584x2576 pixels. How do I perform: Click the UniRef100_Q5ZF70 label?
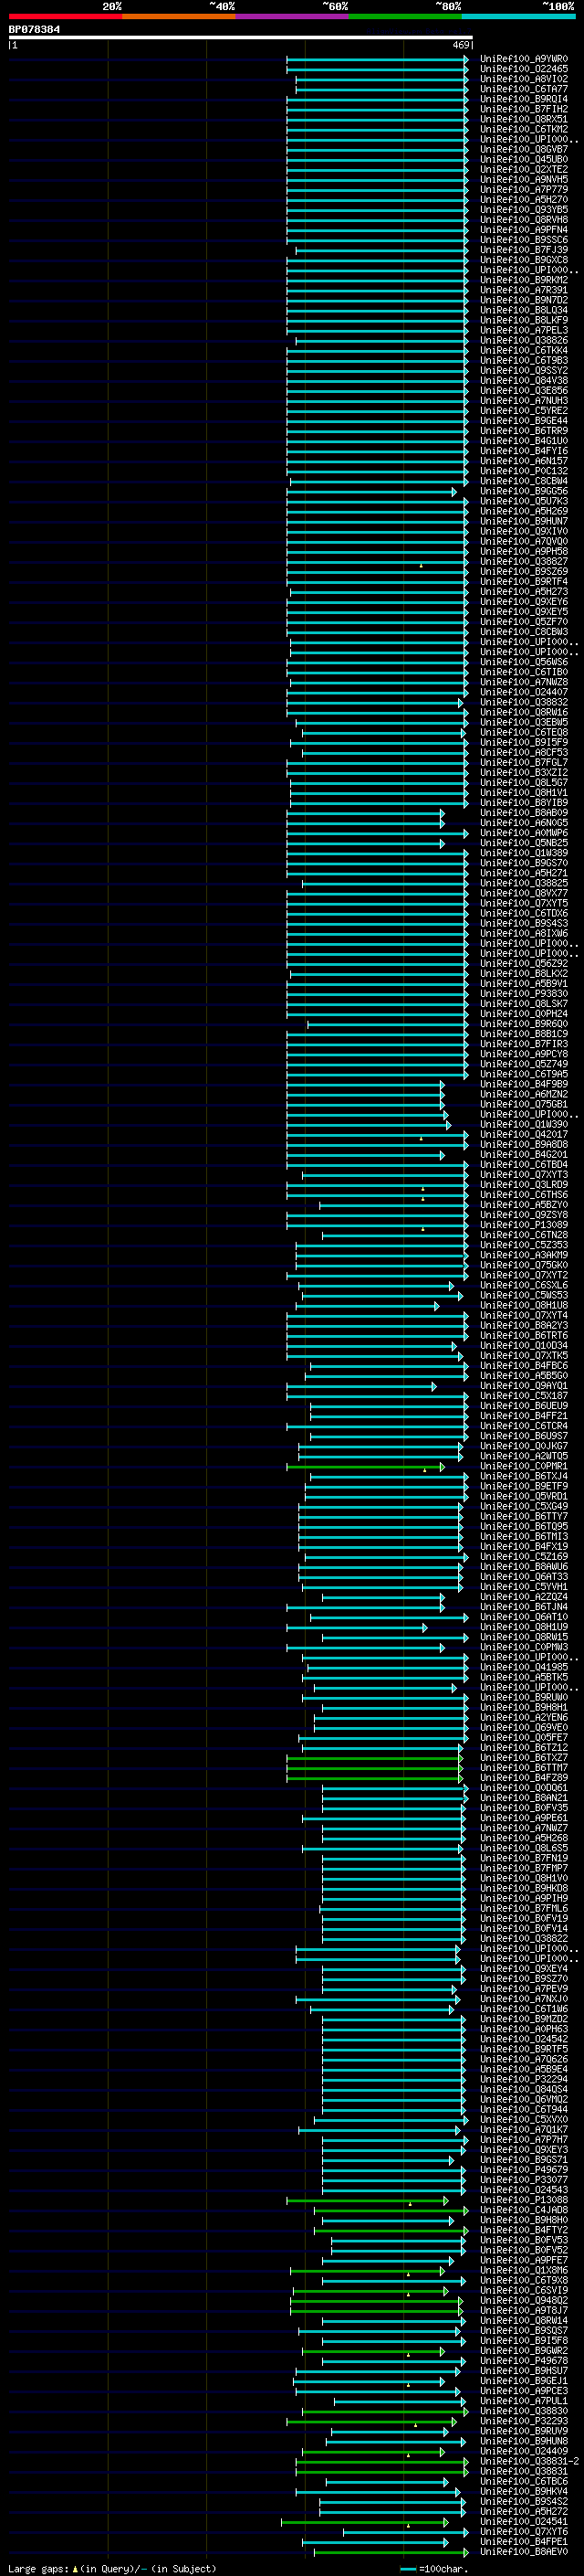(524, 622)
